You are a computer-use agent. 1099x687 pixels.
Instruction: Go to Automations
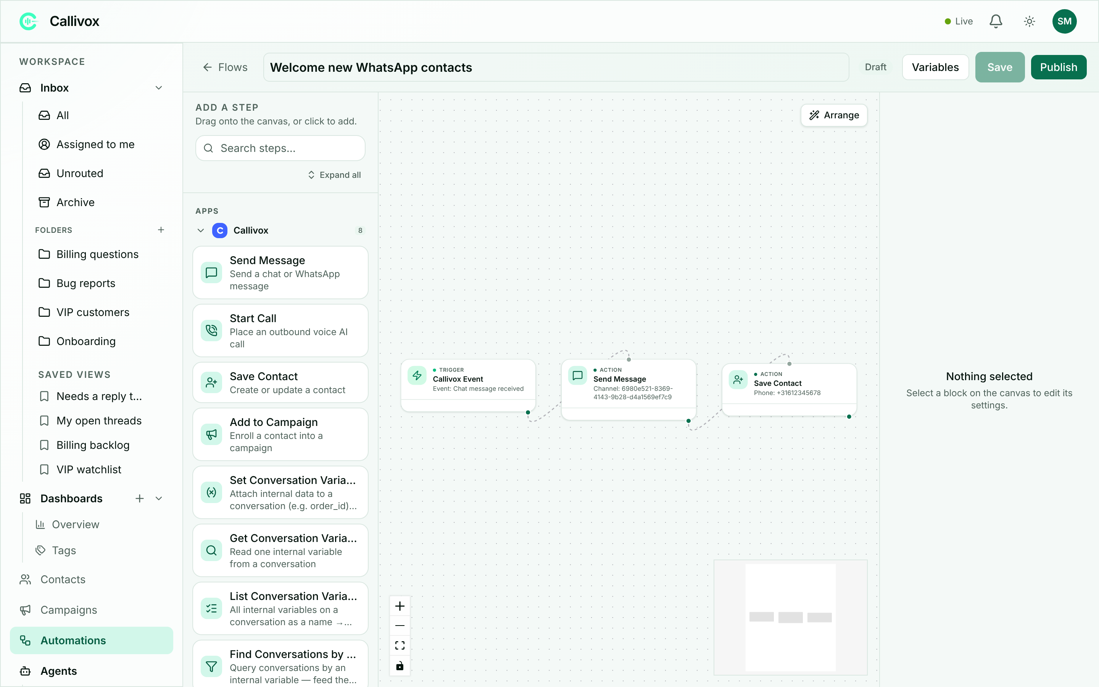pyautogui.click(x=92, y=641)
